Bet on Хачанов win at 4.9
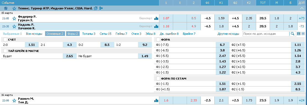 coord(194,26)
